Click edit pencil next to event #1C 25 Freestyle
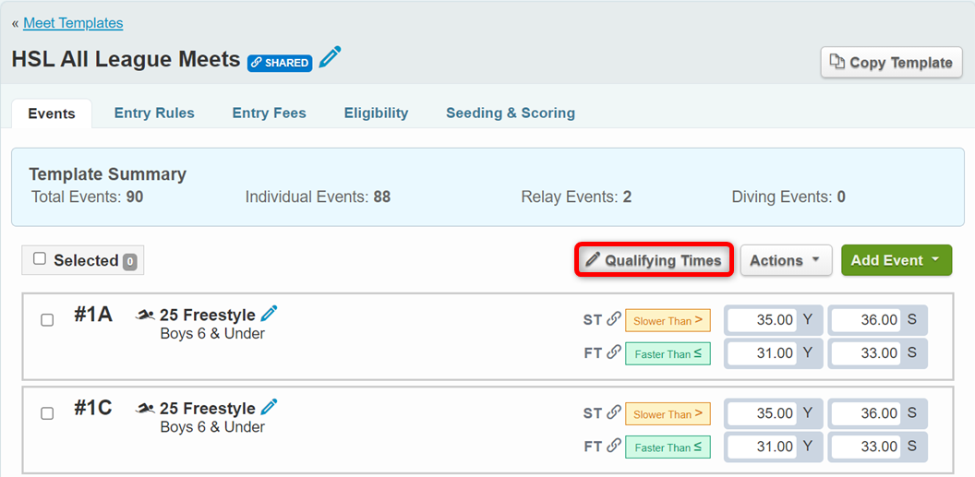The width and height of the screenshot is (975, 477). (269, 407)
